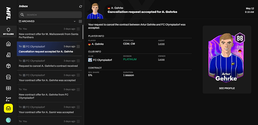Click the search magnifier icon
Screen dimensions: 258x125
(22, 15)
